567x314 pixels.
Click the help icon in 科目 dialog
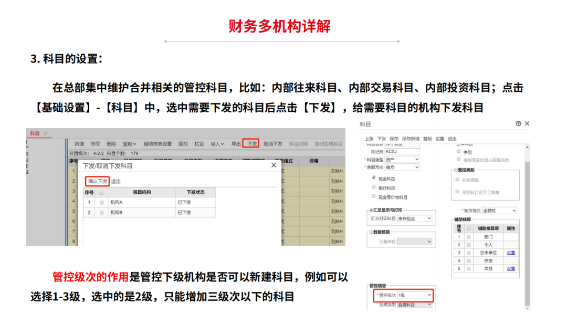(518, 124)
